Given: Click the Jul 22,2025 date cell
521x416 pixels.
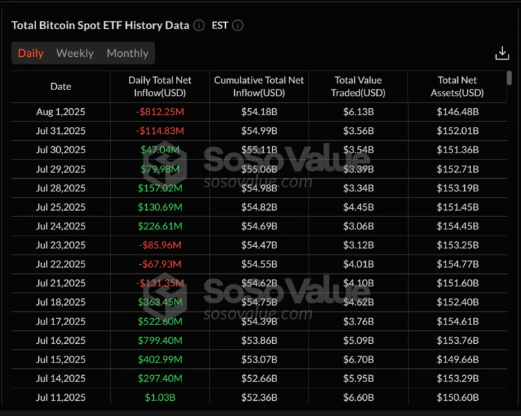Looking at the screenshot, I should coord(60,263).
